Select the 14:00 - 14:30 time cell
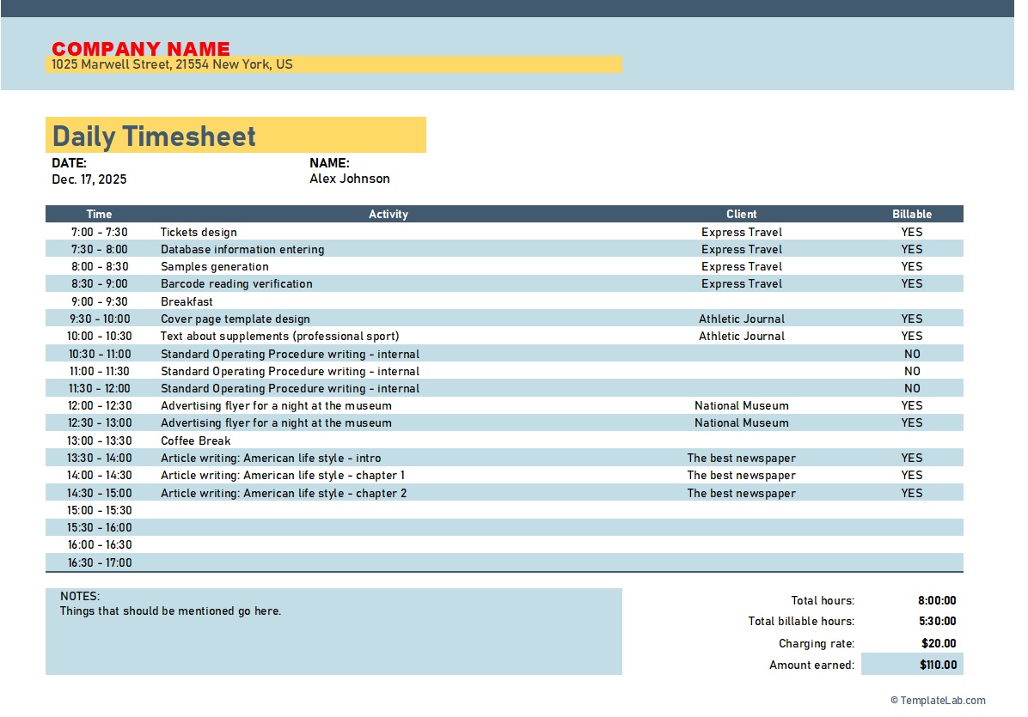Image resolution: width=1028 pixels, height=717 pixels. coord(100,476)
